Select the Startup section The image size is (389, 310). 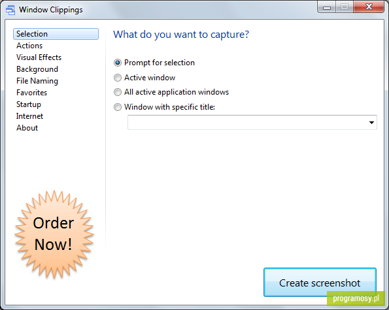(x=29, y=104)
